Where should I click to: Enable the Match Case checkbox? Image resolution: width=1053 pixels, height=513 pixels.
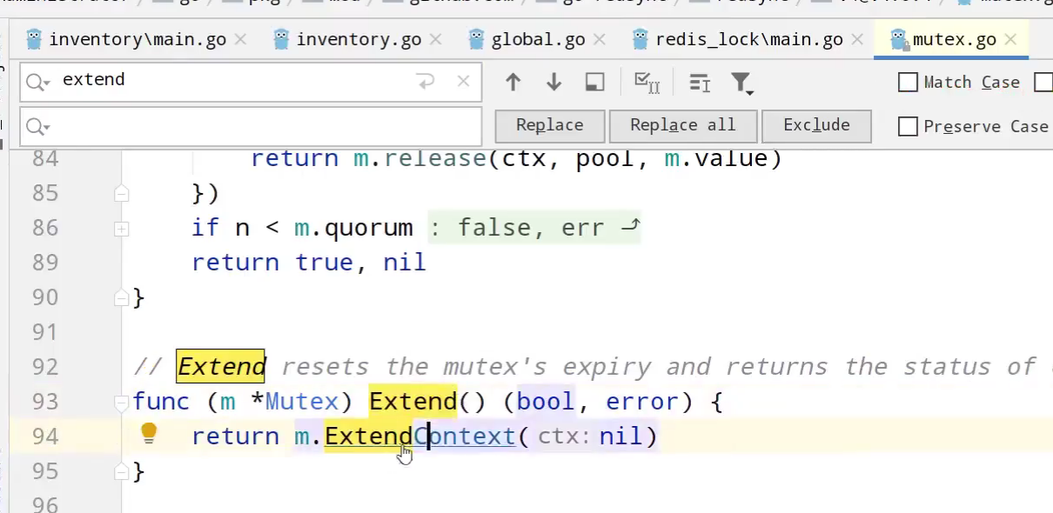coord(908,83)
